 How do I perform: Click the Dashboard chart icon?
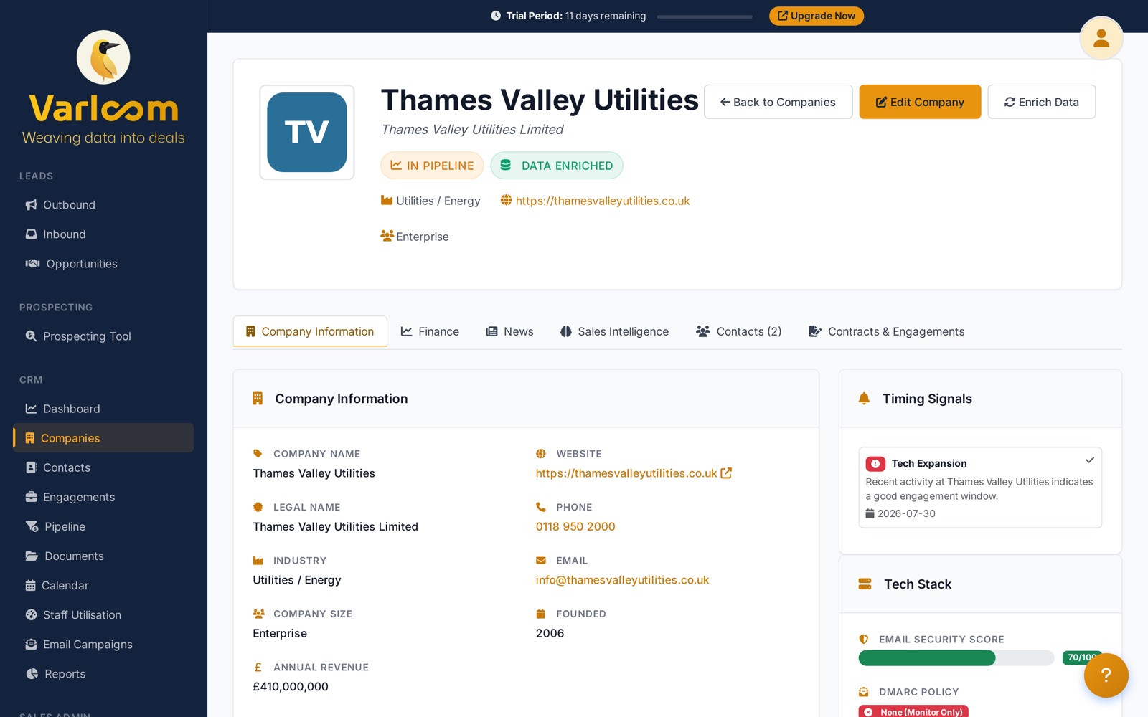(31, 409)
